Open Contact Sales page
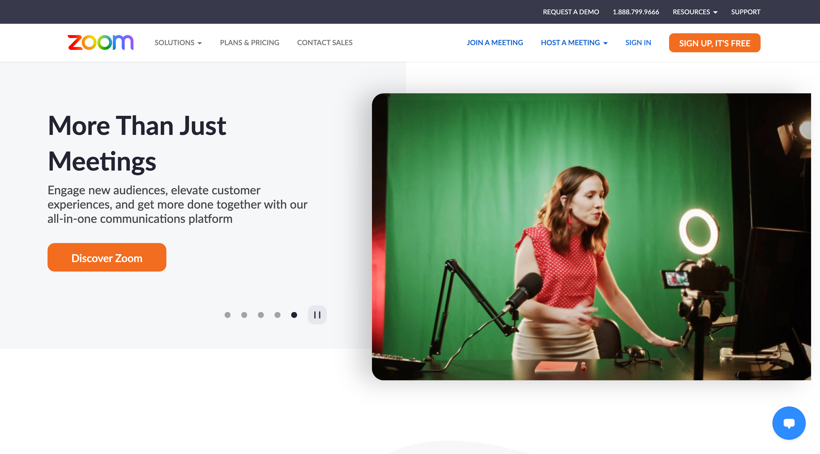The width and height of the screenshot is (820, 454). (325, 42)
